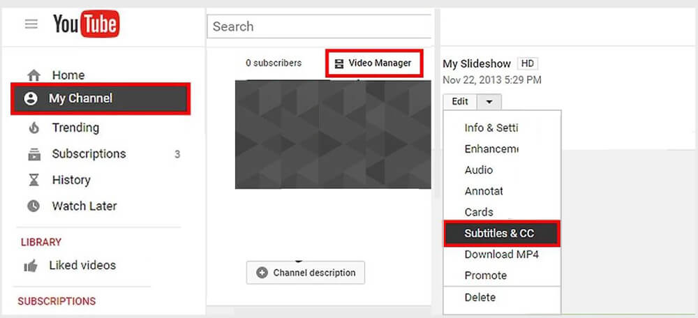The width and height of the screenshot is (698, 318).
Task: Click the channel art banner
Action: [x=333, y=135]
